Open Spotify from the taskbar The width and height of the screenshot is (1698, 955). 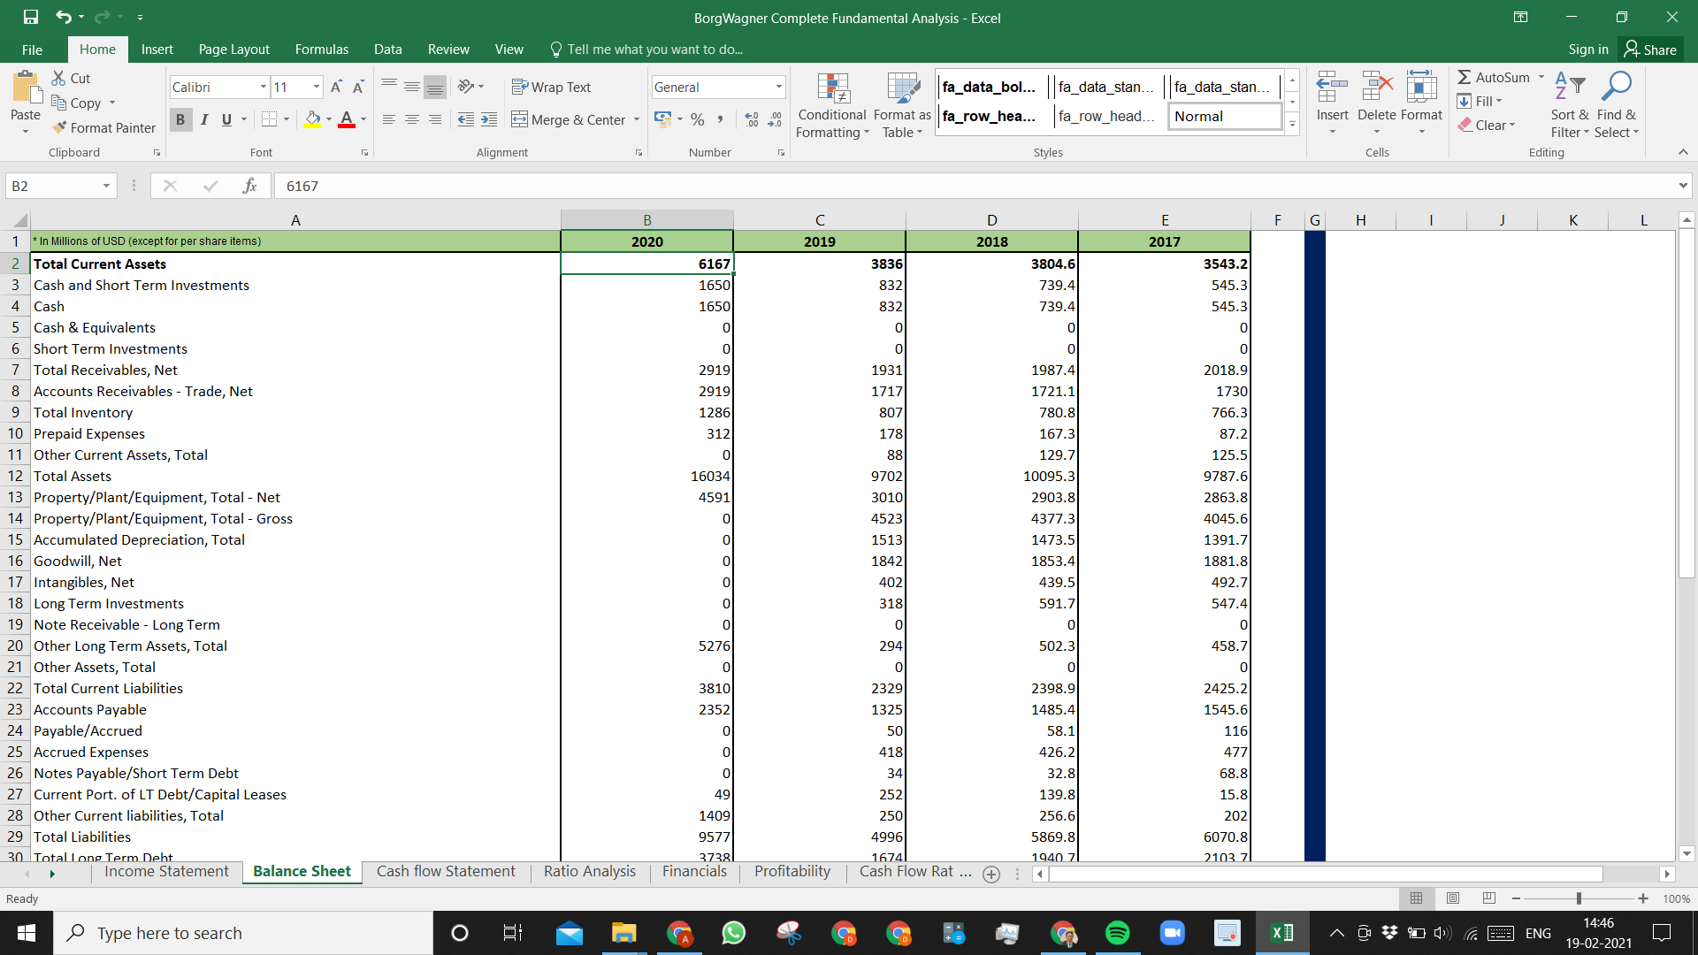[1118, 933]
